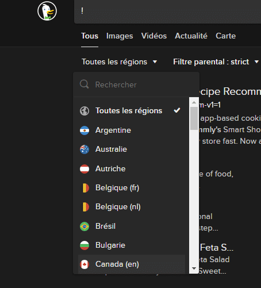261x288 pixels.
Task: Pick Brésil region
Action: (x=132, y=226)
